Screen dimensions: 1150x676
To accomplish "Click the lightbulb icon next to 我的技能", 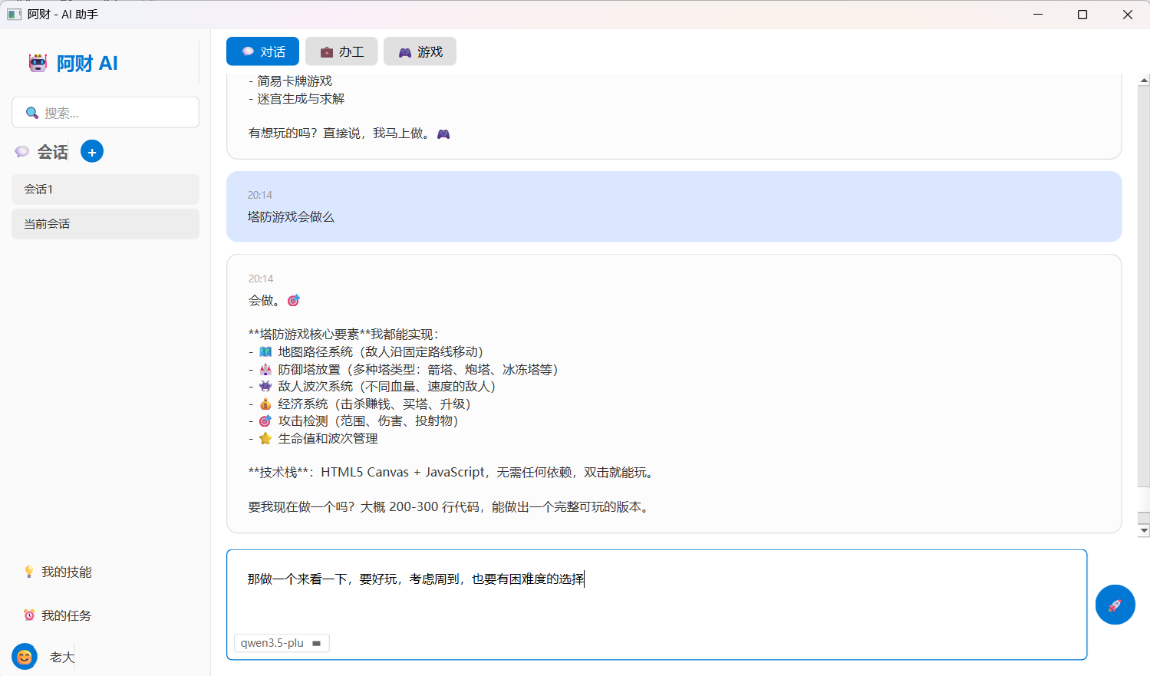I will [x=29, y=572].
